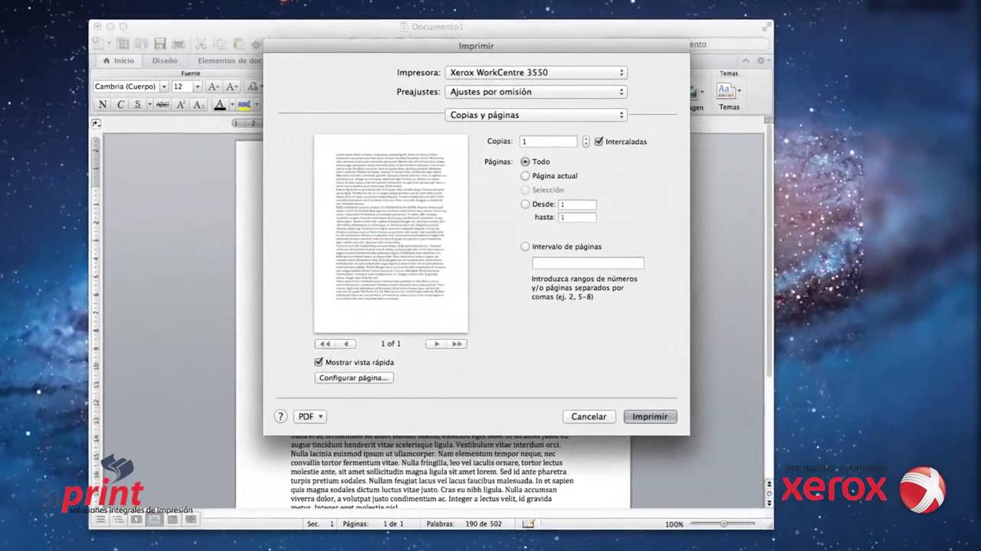Open the PDF dropdown button

(x=310, y=416)
